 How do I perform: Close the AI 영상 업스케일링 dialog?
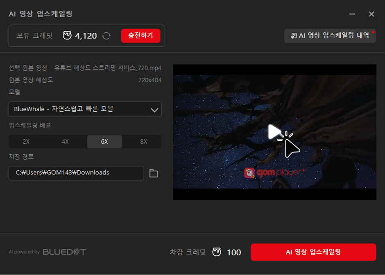371,14
